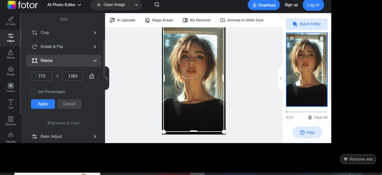Expand the Crop section

(x=64, y=33)
